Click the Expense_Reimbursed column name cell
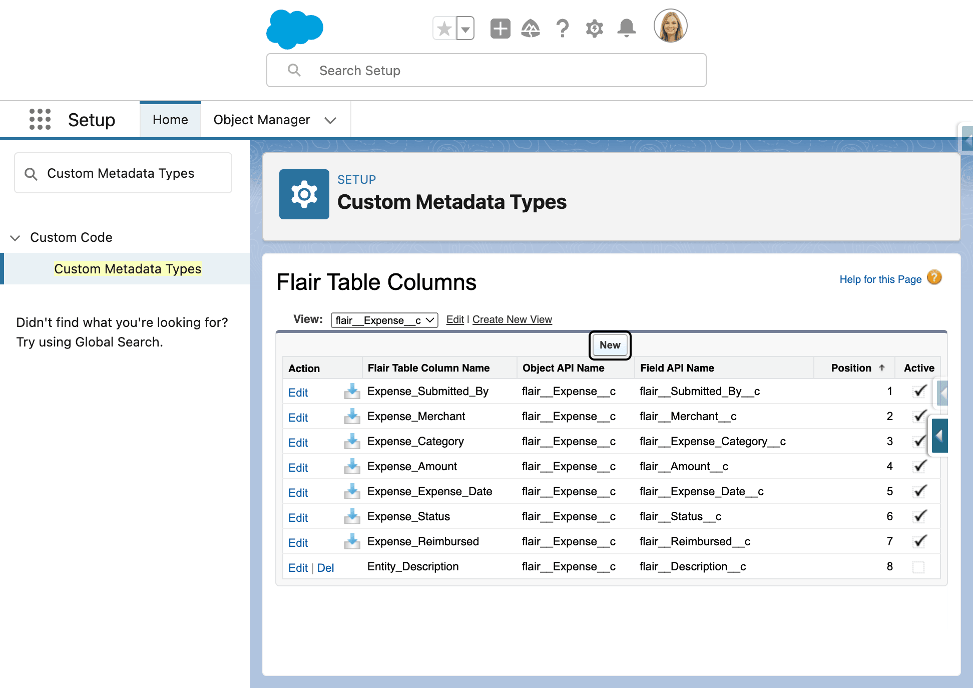 [x=423, y=541]
